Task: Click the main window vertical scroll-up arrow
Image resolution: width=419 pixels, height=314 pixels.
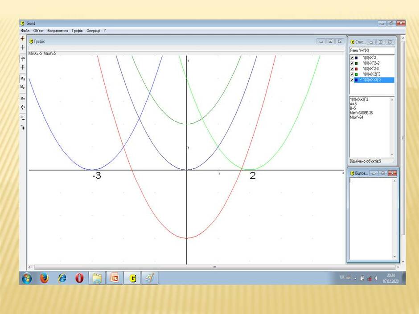Action: 403,38
